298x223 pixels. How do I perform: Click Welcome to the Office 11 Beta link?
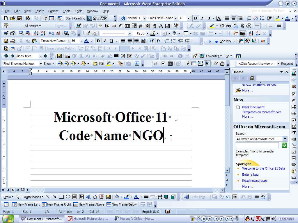(263, 168)
